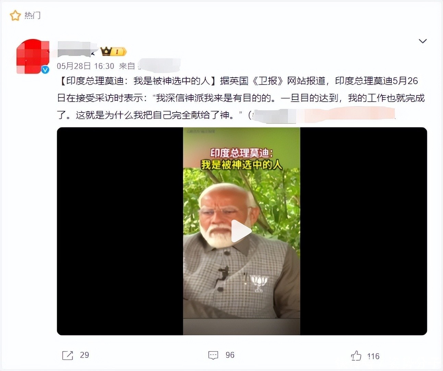Click the blurred source after 来自
This screenshot has width=443, height=371.
click(159, 65)
